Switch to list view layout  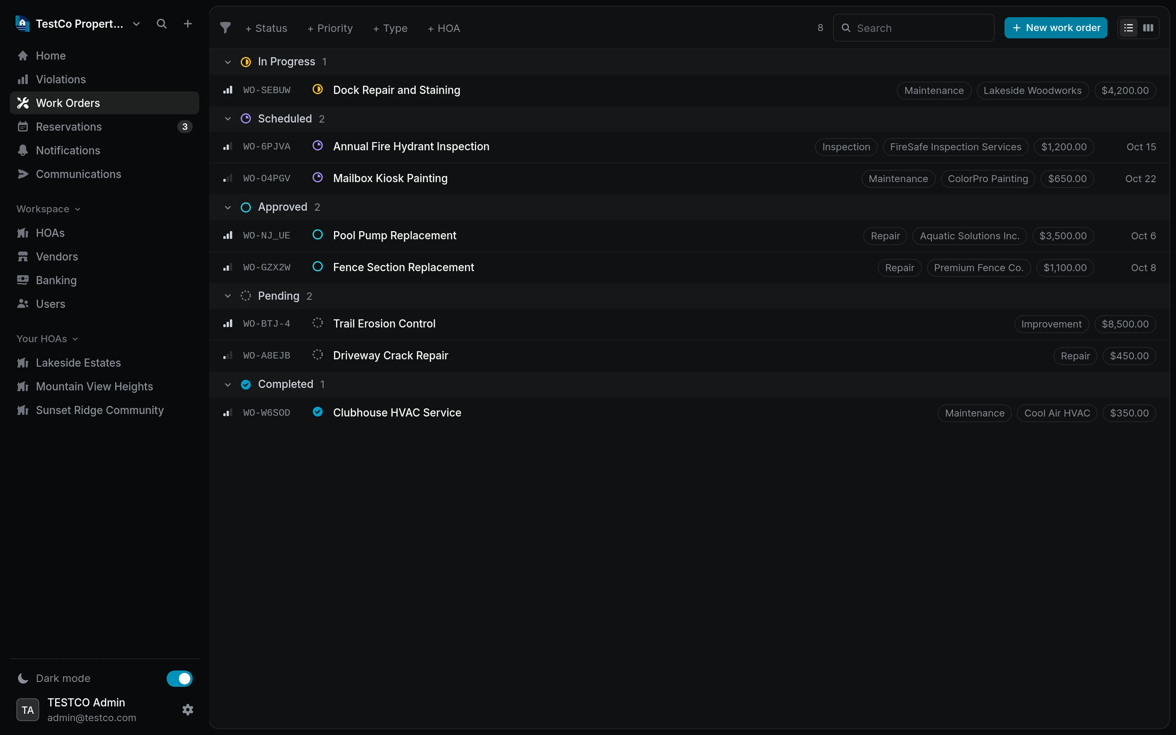1128,28
